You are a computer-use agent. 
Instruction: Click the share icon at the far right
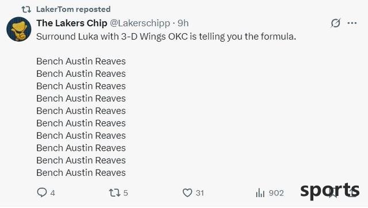[352, 193]
